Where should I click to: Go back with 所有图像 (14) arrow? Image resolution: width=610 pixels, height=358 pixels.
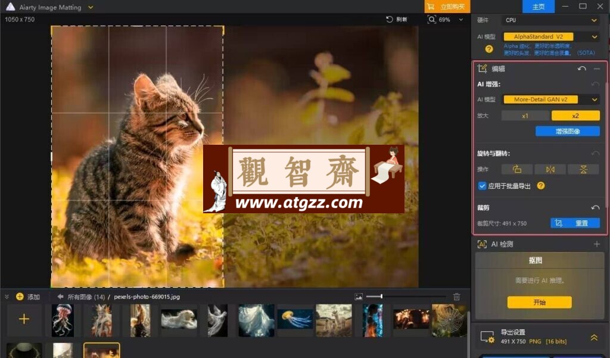coord(60,297)
